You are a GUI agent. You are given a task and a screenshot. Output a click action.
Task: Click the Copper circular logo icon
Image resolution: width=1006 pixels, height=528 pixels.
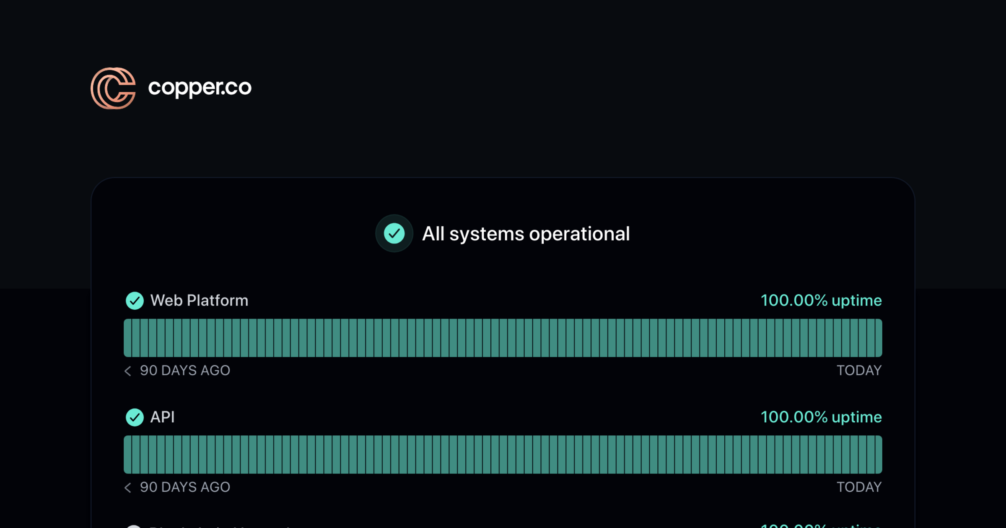click(113, 88)
